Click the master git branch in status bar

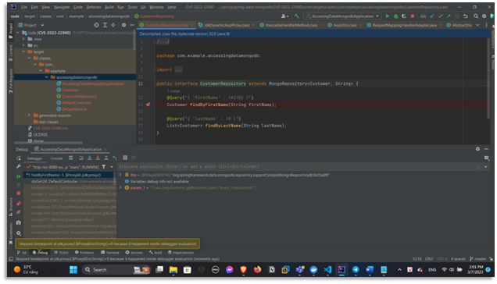click(477, 259)
